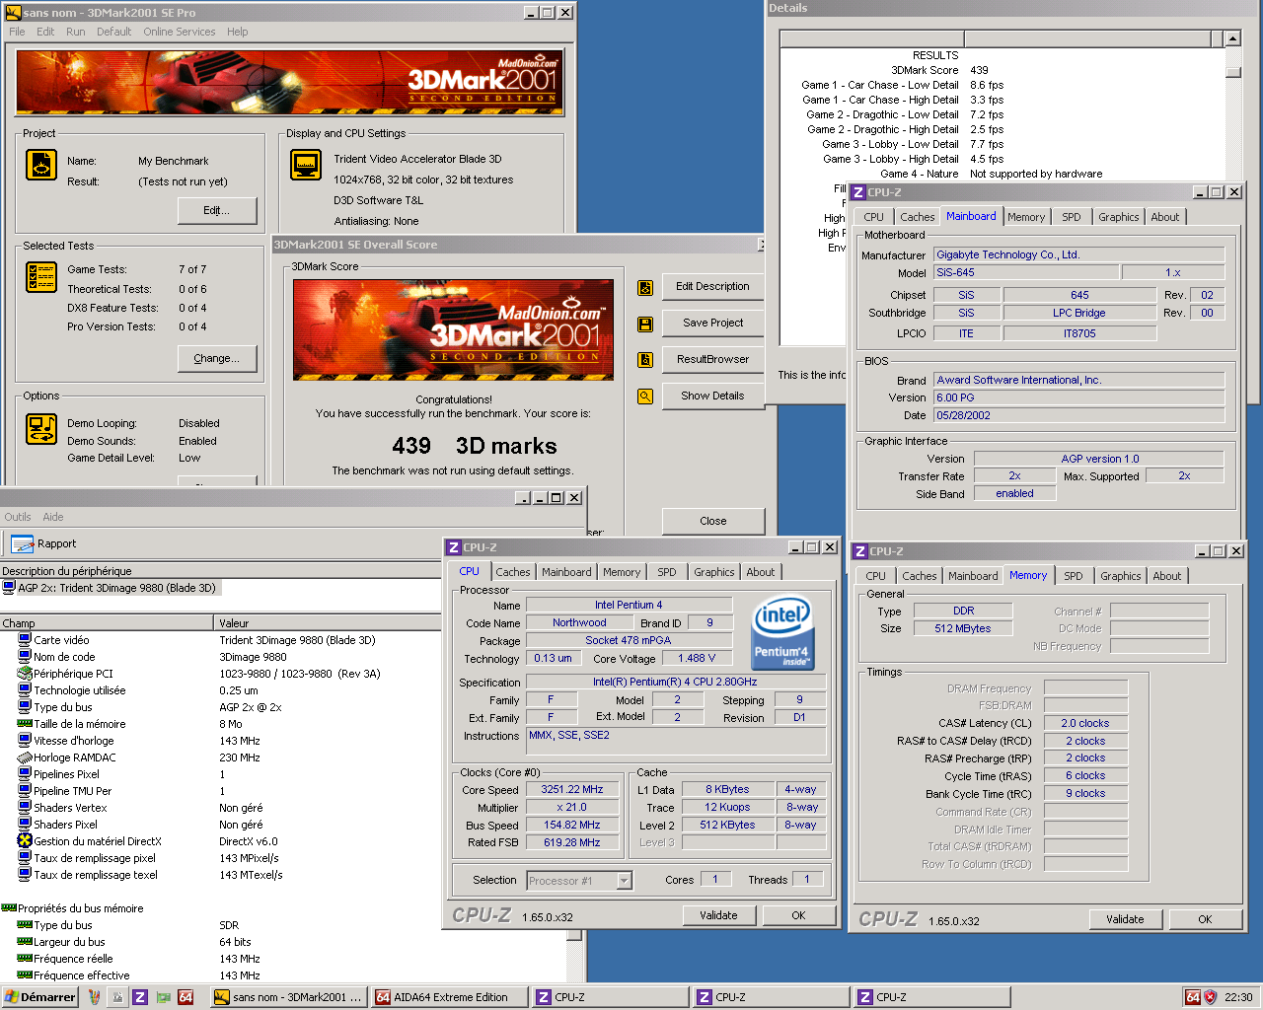1263x1010 pixels.
Task: Click Validate in the CPU-tab CPU-Z window
Action: [x=719, y=915]
